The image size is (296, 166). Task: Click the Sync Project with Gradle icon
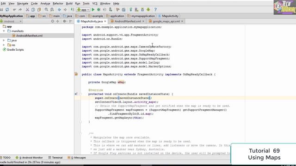(130, 10)
